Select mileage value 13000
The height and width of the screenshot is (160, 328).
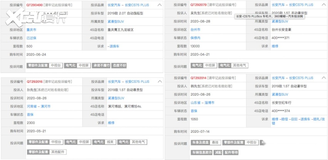click(195, 46)
